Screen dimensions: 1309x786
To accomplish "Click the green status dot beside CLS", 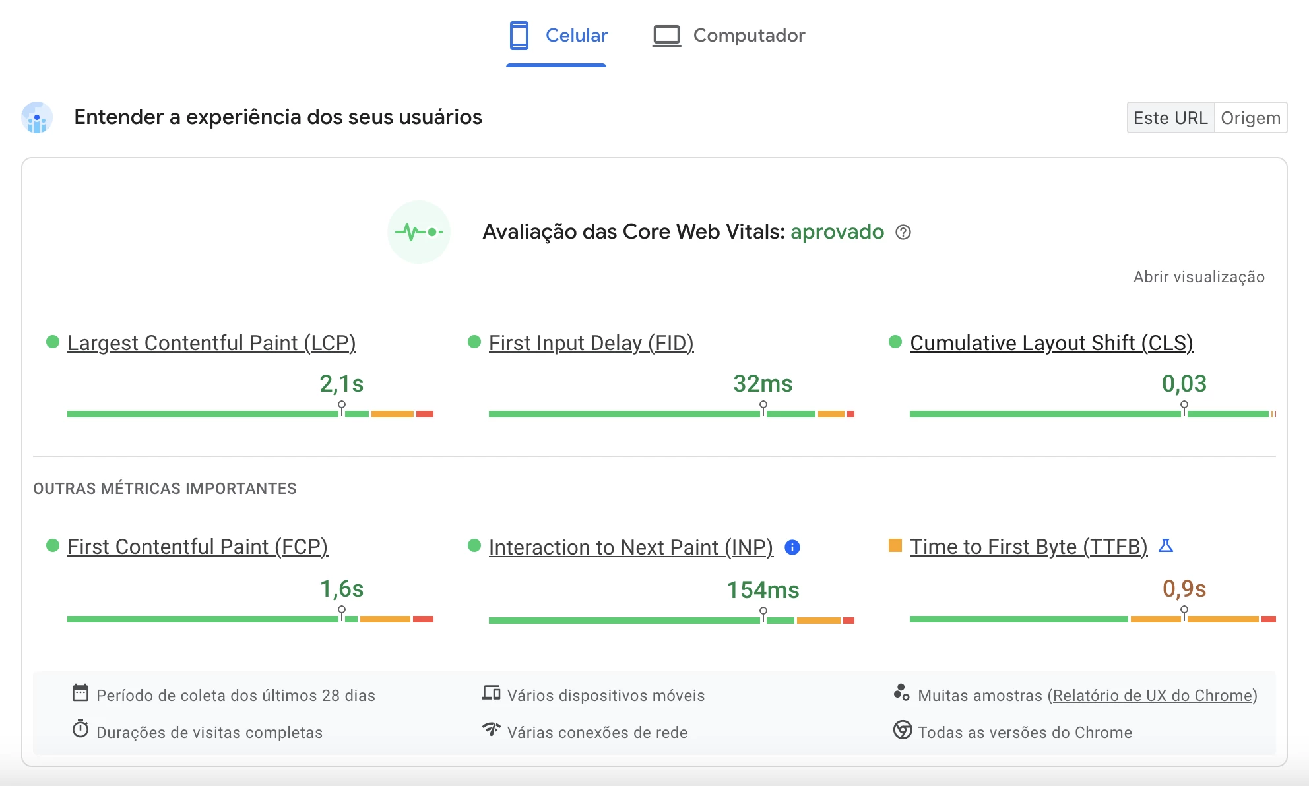I will tap(895, 342).
